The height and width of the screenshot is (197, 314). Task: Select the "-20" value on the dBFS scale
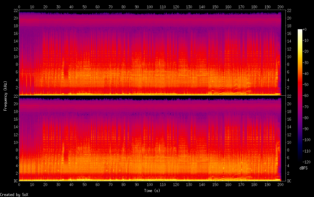click(305, 51)
